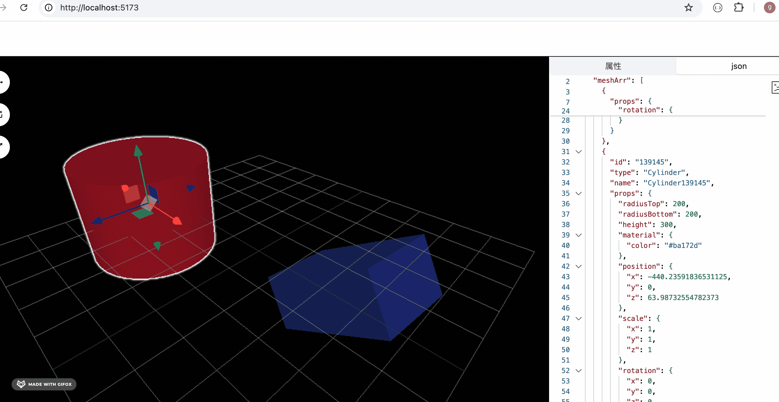Click position z value 63.98732554782373
Image resolution: width=779 pixels, height=402 pixels.
tap(683, 298)
